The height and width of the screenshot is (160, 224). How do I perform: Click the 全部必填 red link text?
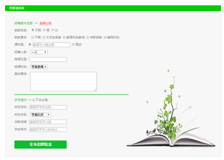(45, 23)
